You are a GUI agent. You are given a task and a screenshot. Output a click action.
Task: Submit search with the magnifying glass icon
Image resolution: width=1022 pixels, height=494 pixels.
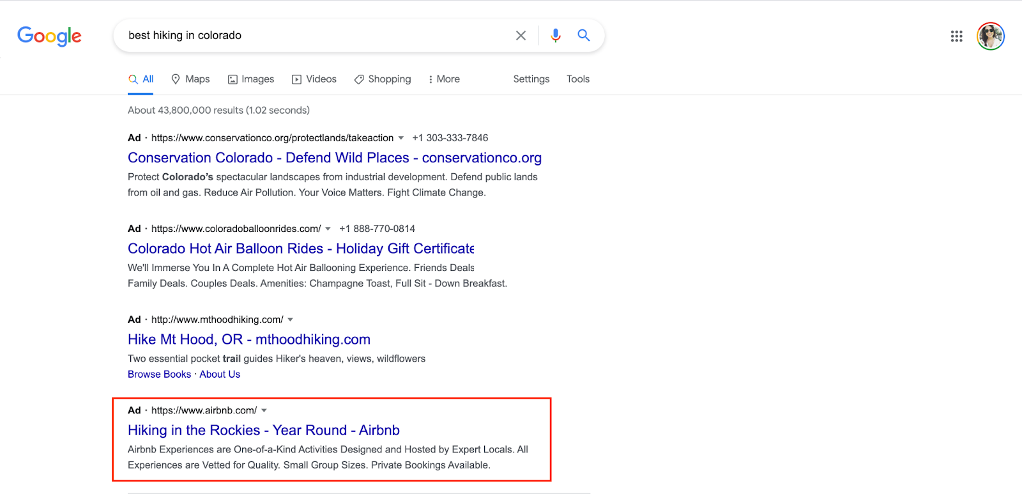coord(583,35)
